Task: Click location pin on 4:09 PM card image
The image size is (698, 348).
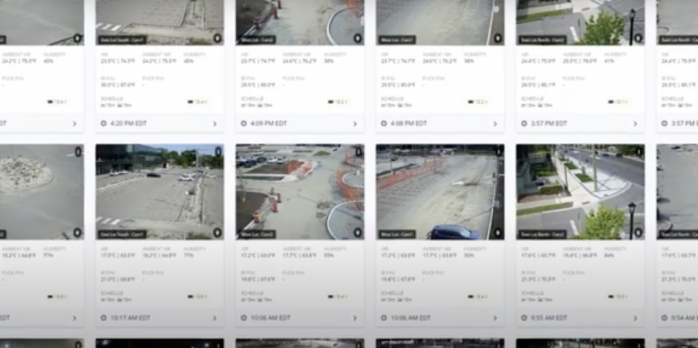Action: click(x=358, y=39)
